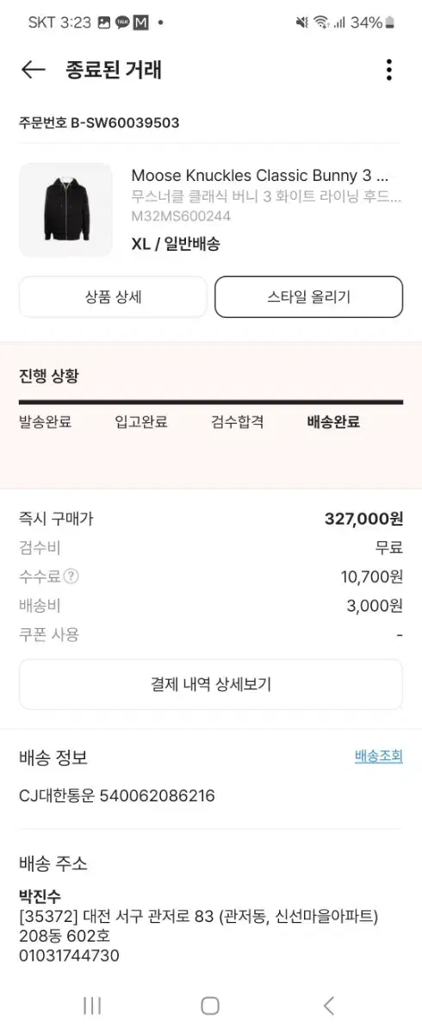Tap the order progress bar line
422x1034 pixels.
click(x=211, y=402)
